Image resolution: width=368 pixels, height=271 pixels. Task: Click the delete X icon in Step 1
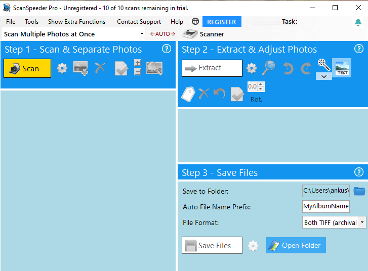click(100, 68)
